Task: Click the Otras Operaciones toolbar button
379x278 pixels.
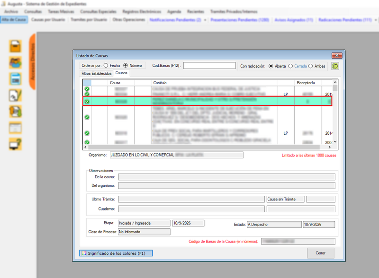Action: [129, 20]
